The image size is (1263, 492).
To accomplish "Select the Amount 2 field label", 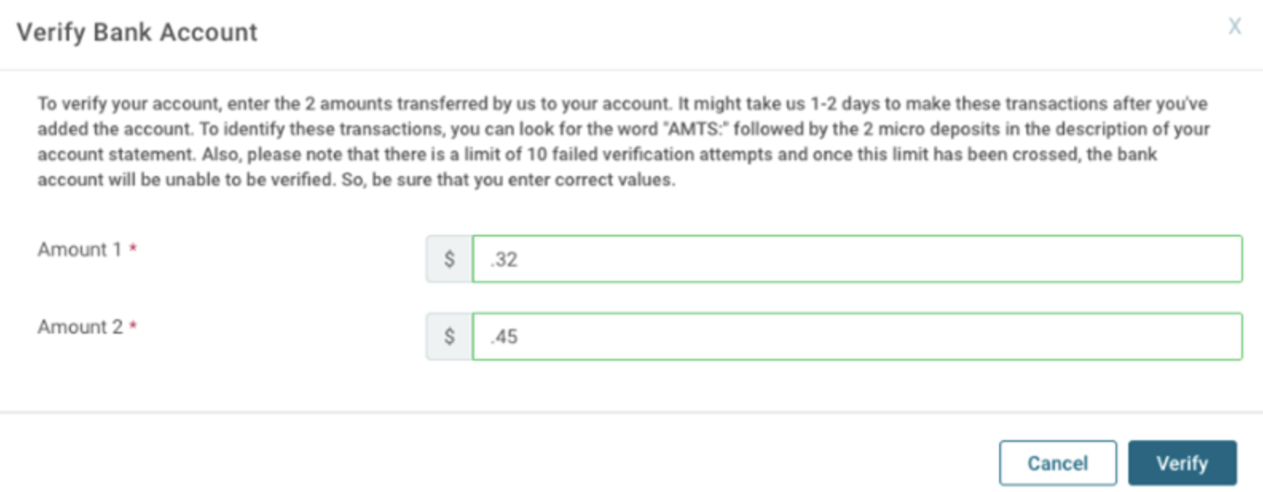I will click(x=80, y=326).
